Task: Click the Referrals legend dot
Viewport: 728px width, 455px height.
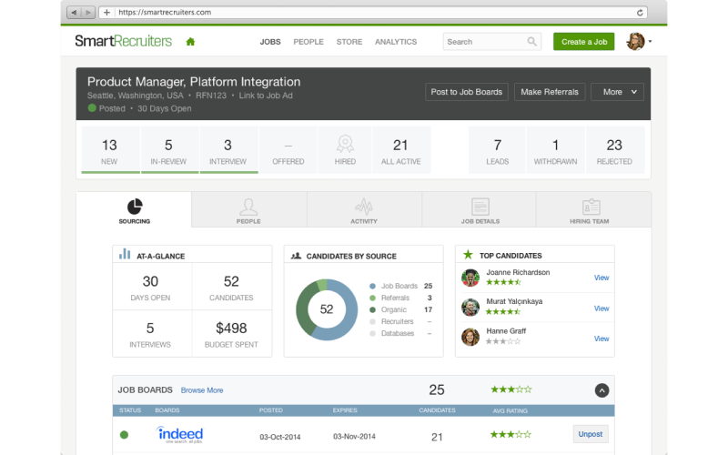Action: click(x=372, y=298)
